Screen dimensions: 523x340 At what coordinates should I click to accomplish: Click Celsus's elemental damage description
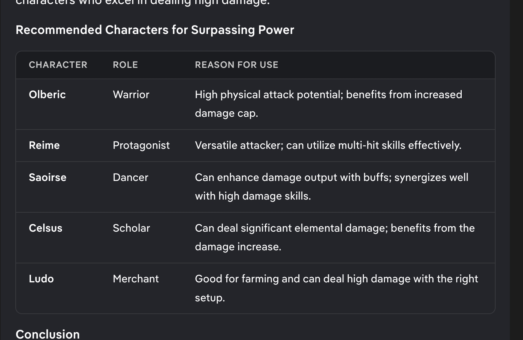coord(335,237)
